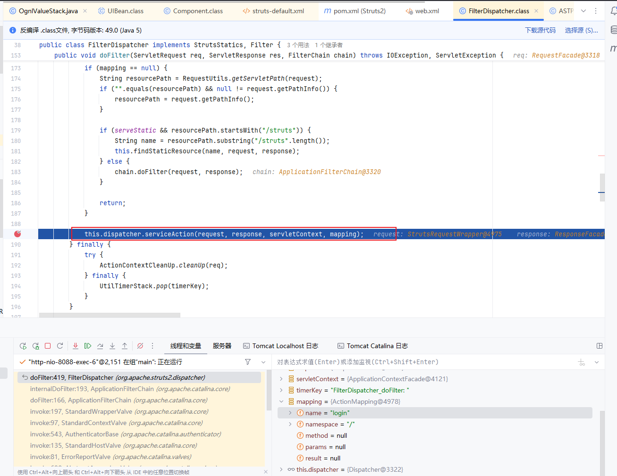Click the editor horizontal scrollbar
The width and height of the screenshot is (617, 476).
click(x=110, y=315)
